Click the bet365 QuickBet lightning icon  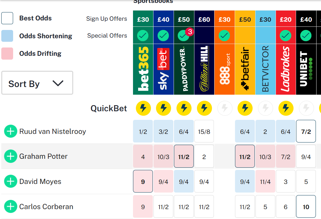[143, 108]
